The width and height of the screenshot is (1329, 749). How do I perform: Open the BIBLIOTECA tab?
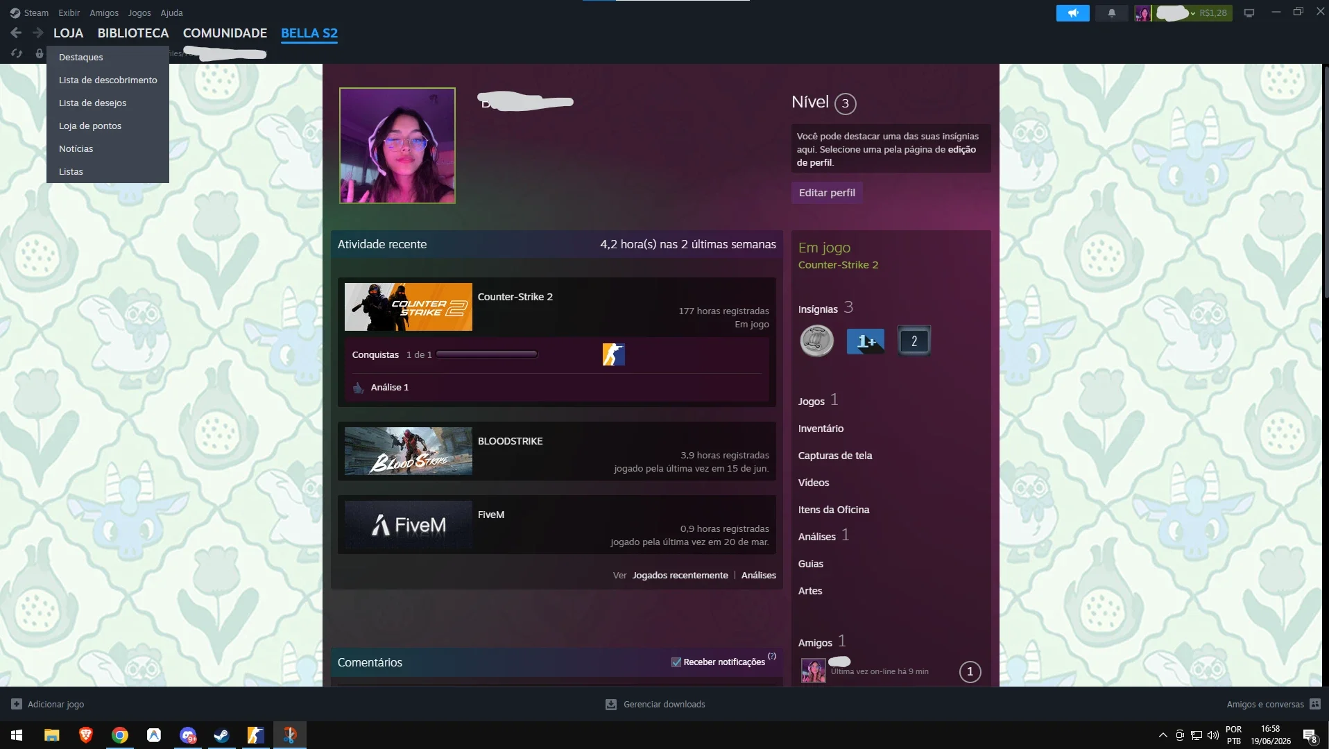[133, 33]
